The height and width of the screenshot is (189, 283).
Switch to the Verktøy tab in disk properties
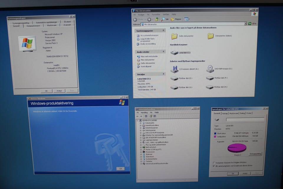coord(225,114)
